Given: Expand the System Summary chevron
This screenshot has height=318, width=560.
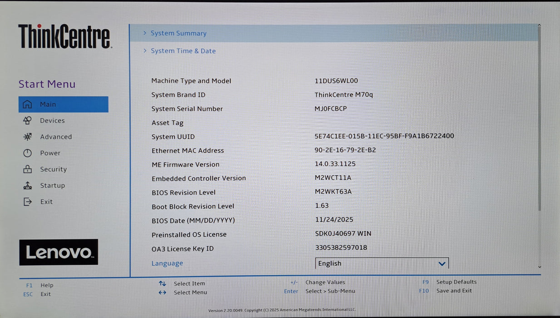Looking at the screenshot, I should click(x=145, y=33).
